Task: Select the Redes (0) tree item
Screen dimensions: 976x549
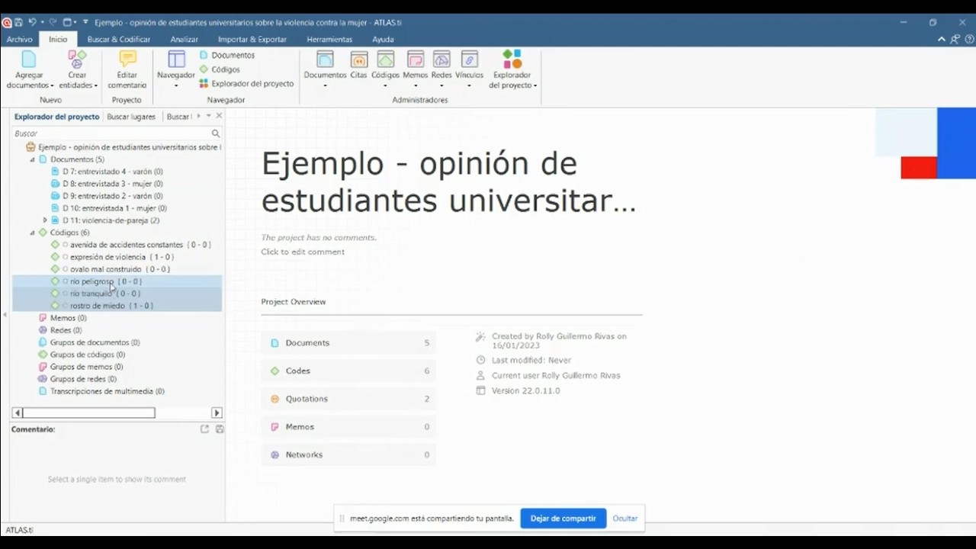Action: pos(60,330)
